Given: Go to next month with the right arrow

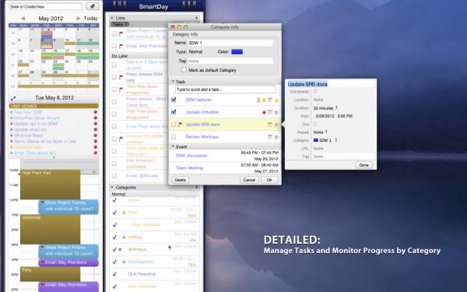Looking at the screenshot, I should (79, 19).
